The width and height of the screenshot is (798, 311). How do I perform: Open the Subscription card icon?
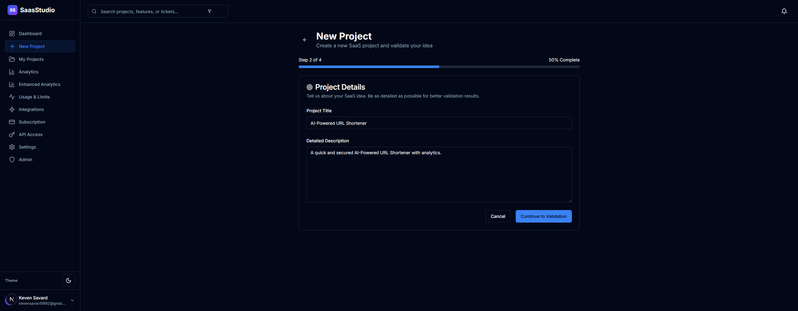click(x=12, y=122)
